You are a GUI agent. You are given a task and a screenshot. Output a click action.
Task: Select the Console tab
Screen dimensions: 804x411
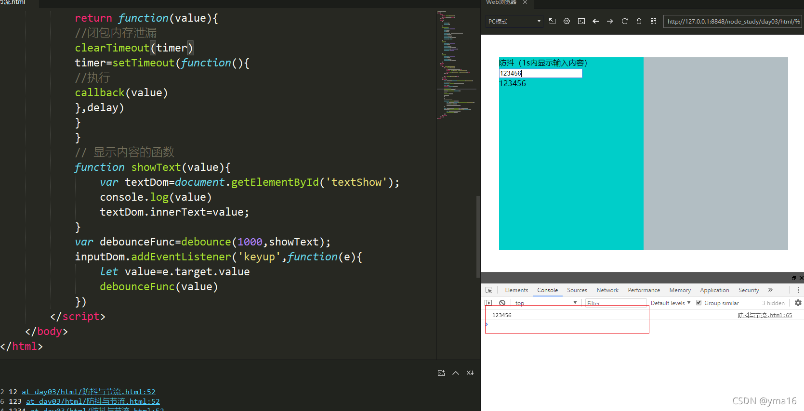(548, 290)
